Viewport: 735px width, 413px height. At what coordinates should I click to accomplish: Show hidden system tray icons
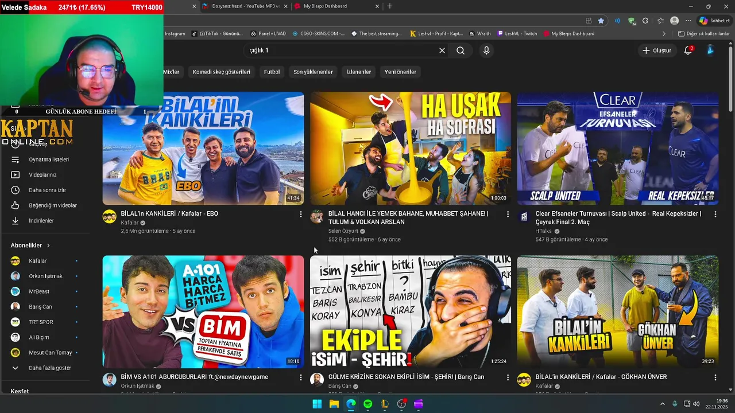point(662,404)
